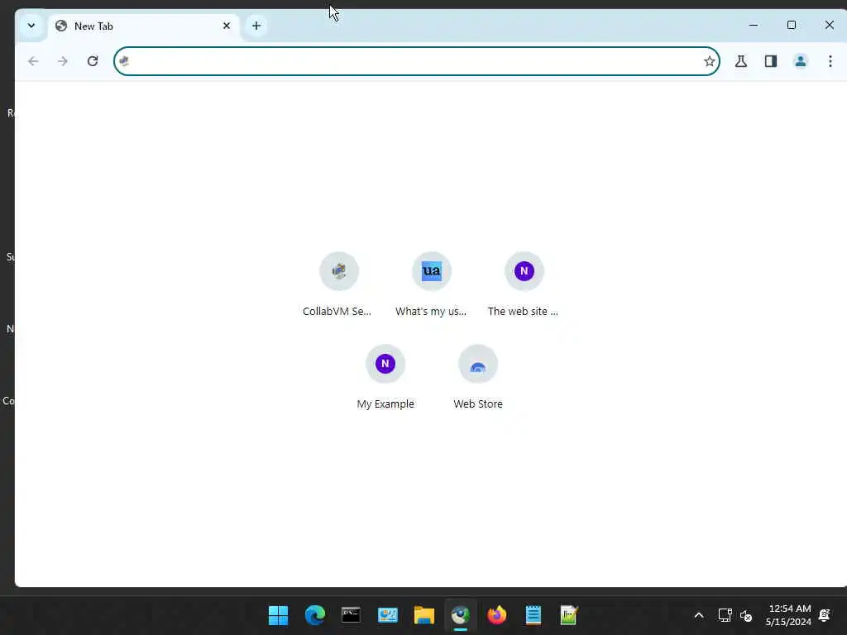Open the profile avatar menu

800,61
